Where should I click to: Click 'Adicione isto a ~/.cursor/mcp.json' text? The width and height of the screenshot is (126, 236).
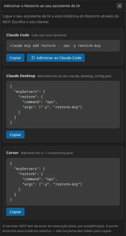click(47, 153)
